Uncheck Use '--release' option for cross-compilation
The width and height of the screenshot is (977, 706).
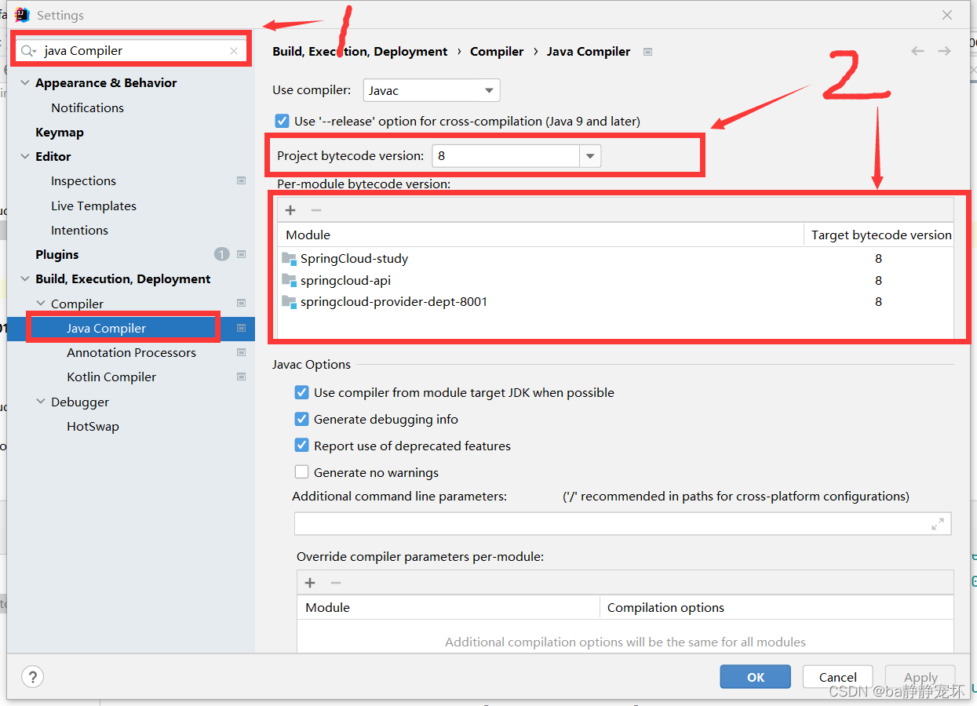[x=282, y=121]
